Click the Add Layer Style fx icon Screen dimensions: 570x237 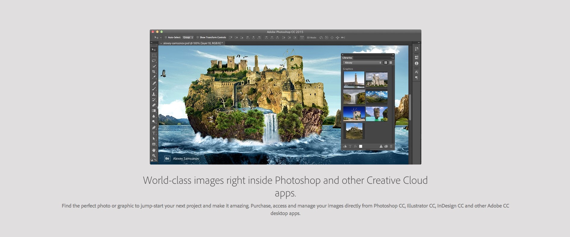(355, 146)
